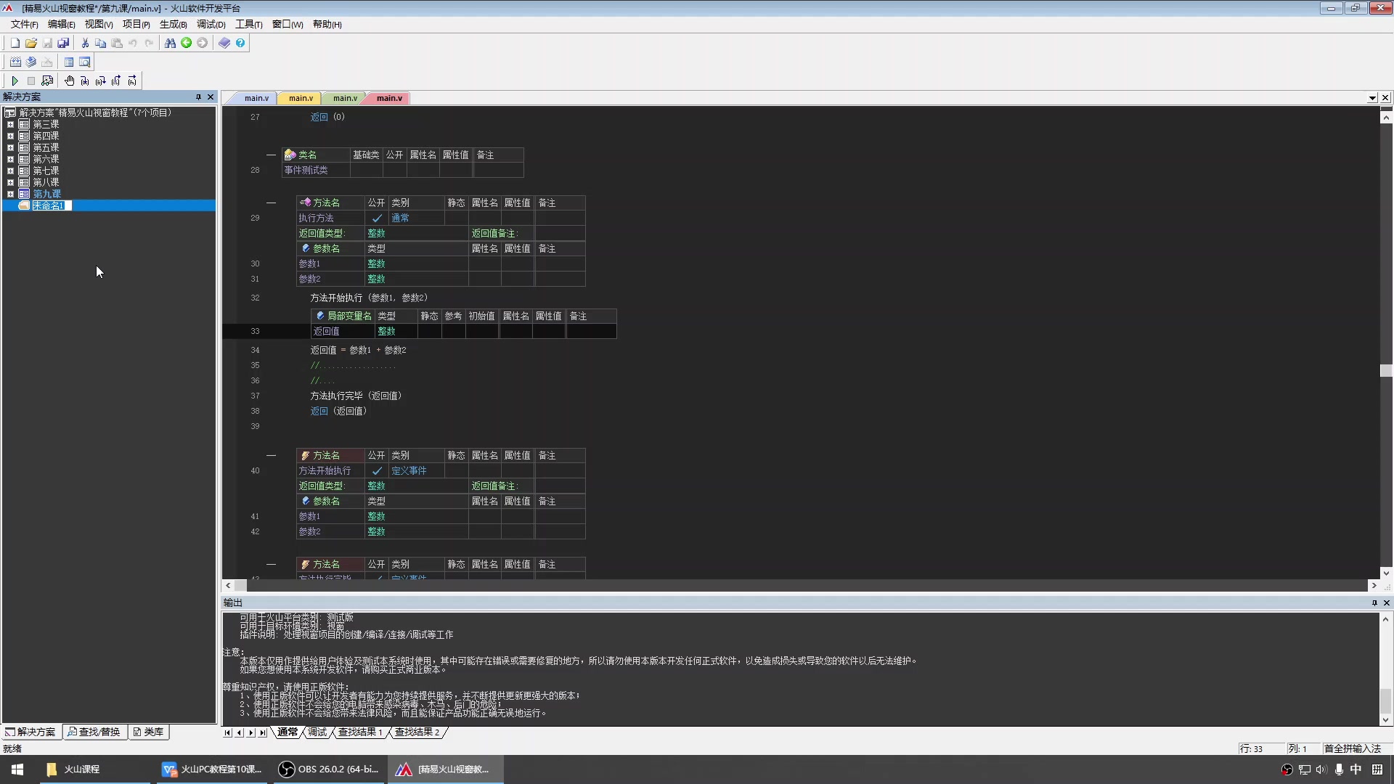Viewport: 1394px width, 784px height.
Task: Click the magnifier search-window icon
Action: (85, 62)
